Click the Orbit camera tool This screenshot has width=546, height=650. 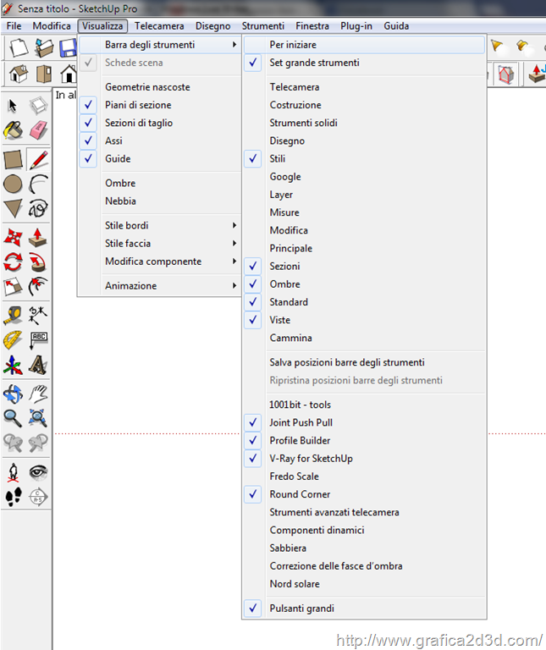[13, 394]
